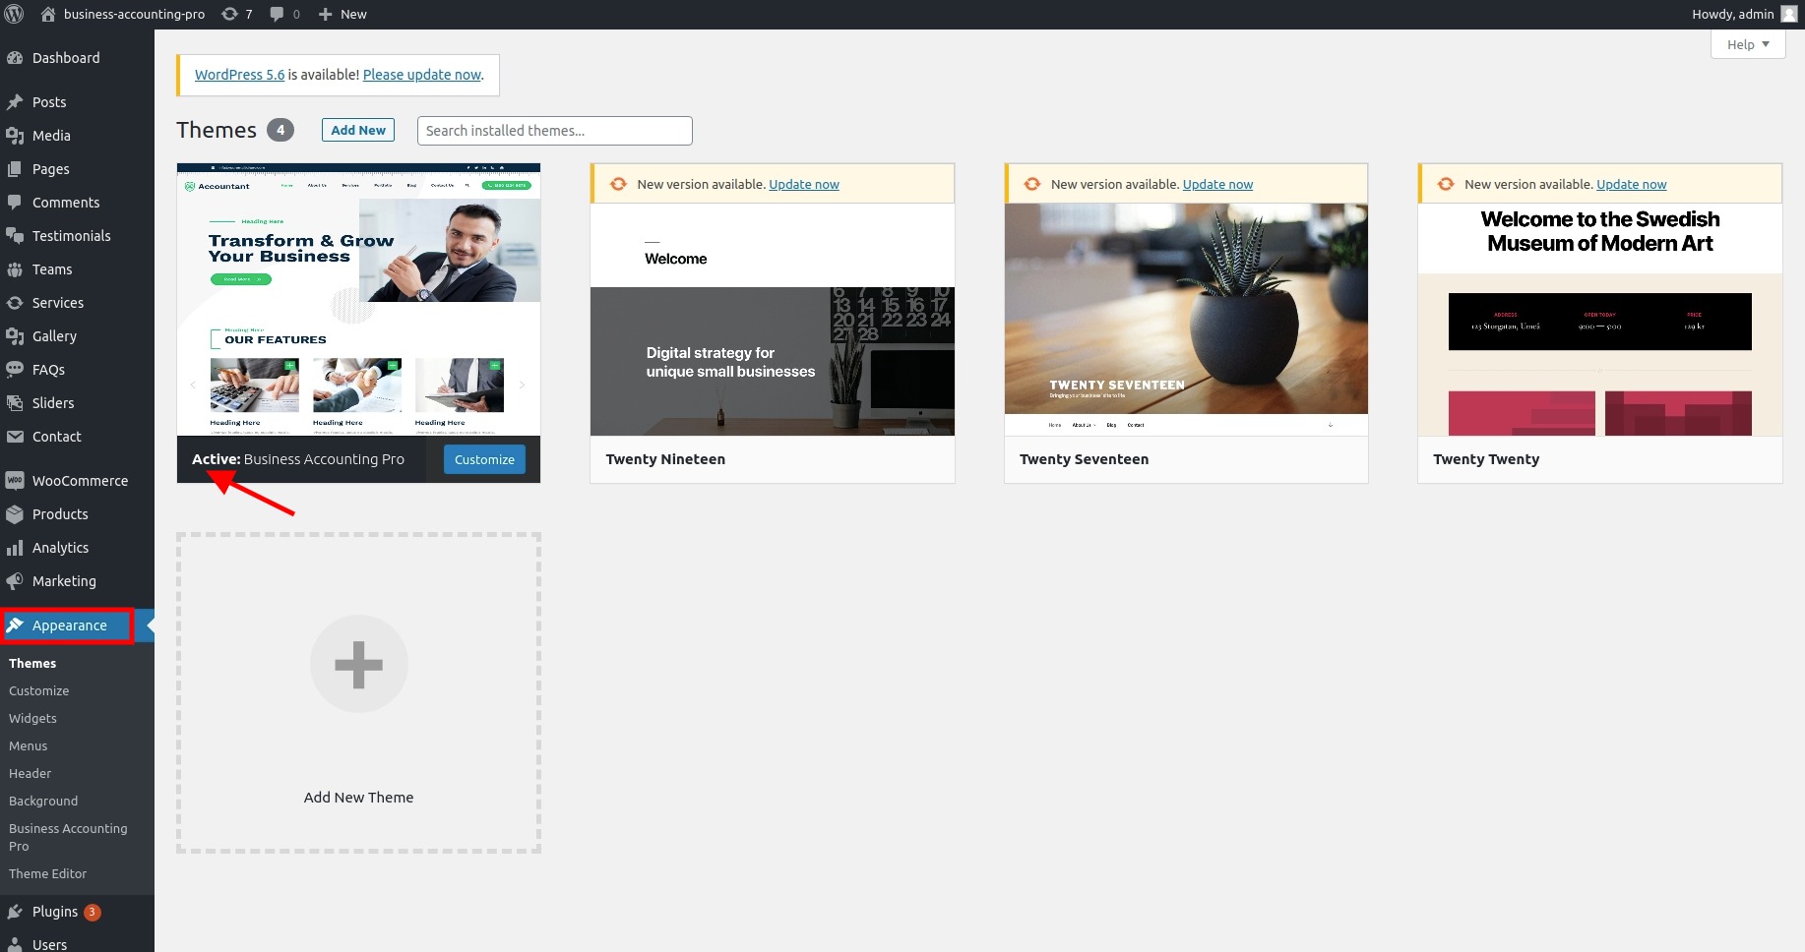Focus the Search installed themes field
1805x952 pixels.
(x=555, y=131)
